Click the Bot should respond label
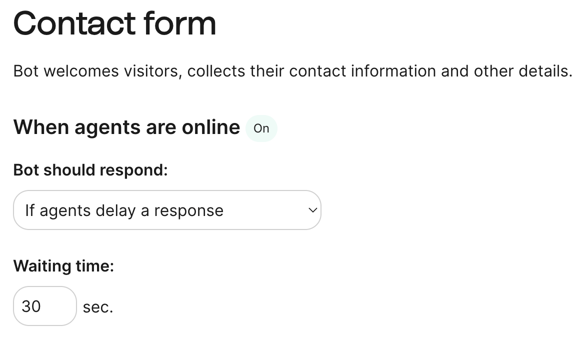 coord(90,170)
